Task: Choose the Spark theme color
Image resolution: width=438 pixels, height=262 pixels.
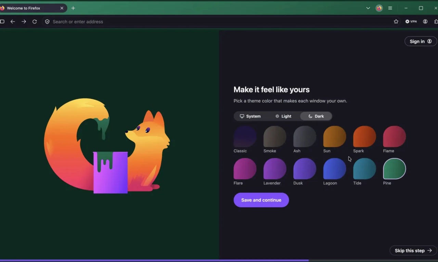Action: click(365, 137)
